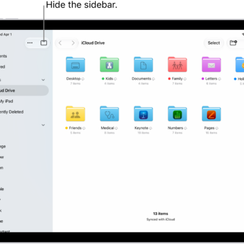Screen dimensions: 244x244
Task: Click the Desktop folder name label
Action: 73,79
